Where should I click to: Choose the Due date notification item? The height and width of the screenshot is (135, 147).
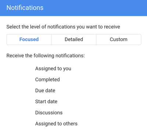pyautogui.click(x=45, y=91)
